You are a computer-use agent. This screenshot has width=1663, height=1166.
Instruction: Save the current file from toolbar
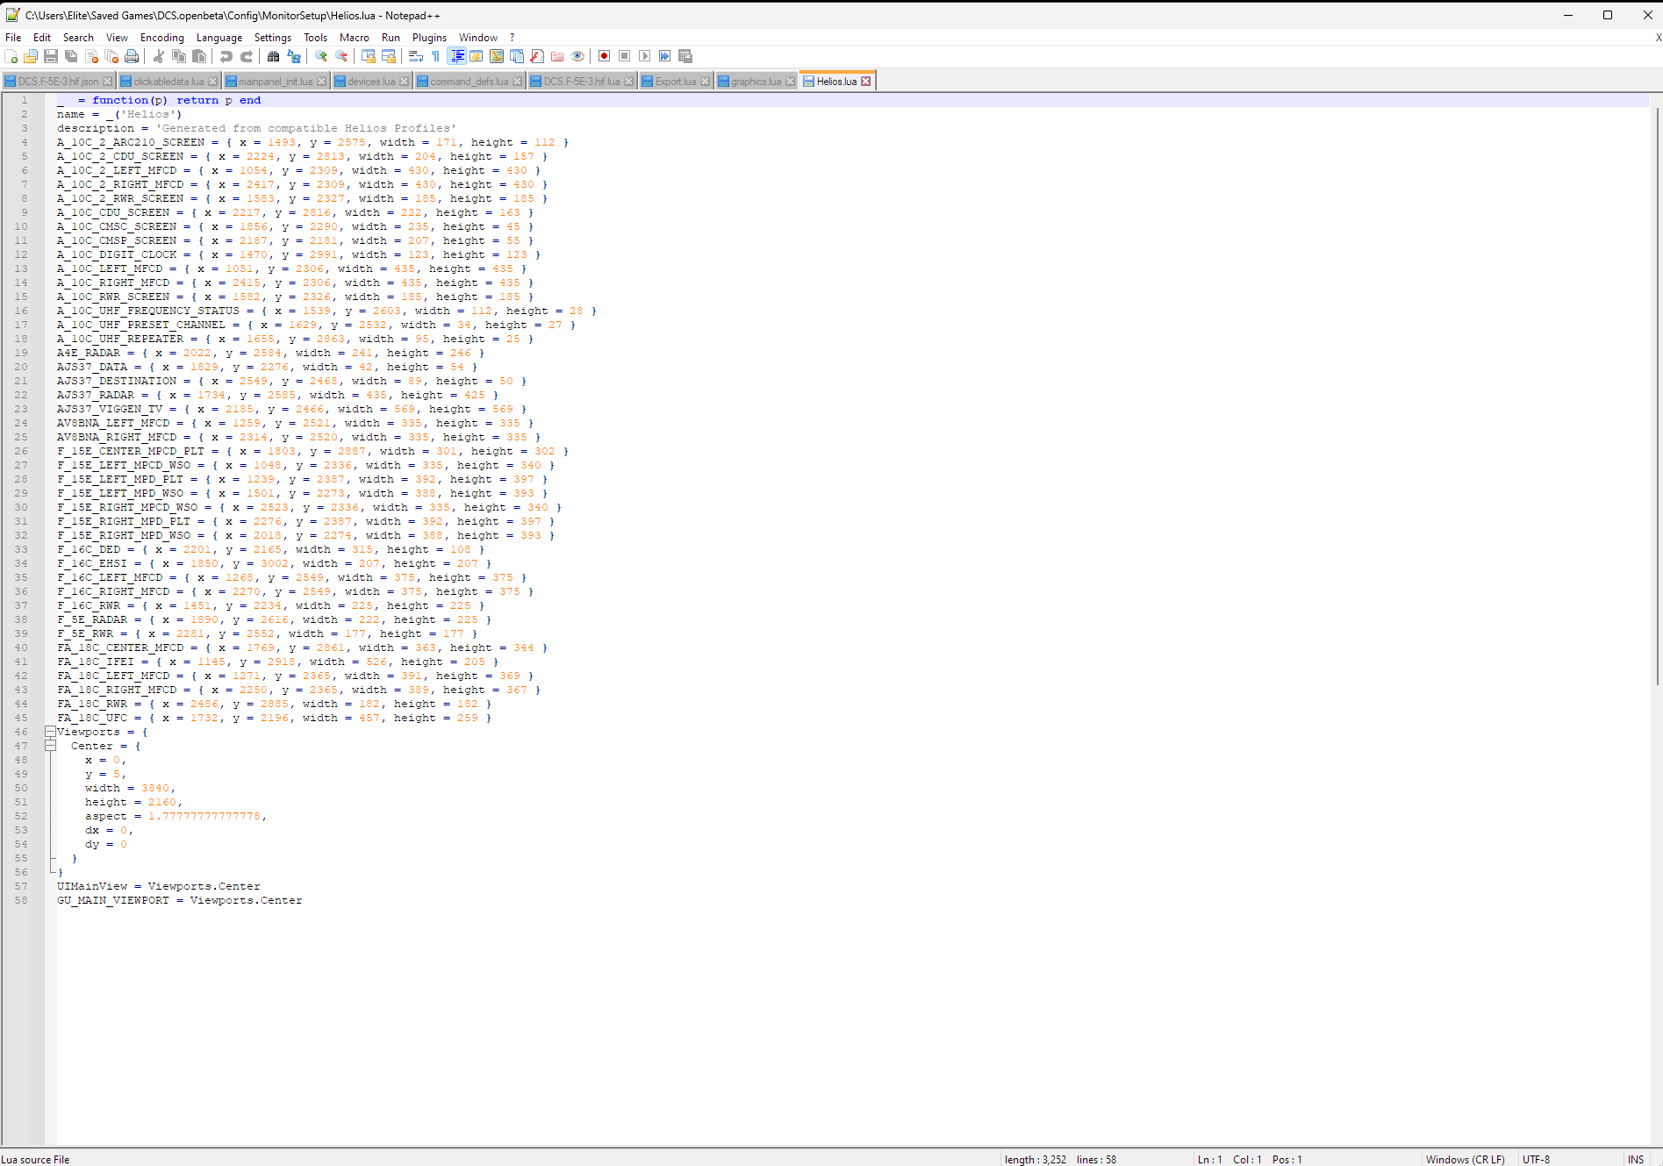(x=51, y=56)
